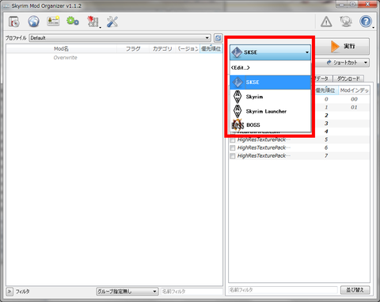Click the カテゴリ column header
This screenshot has height=302, width=380.
(x=162, y=48)
